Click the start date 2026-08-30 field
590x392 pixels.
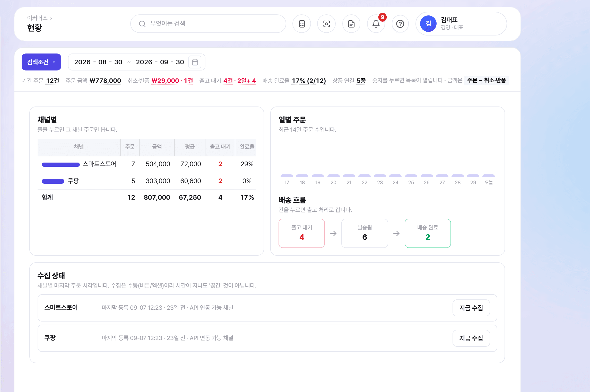click(x=98, y=62)
